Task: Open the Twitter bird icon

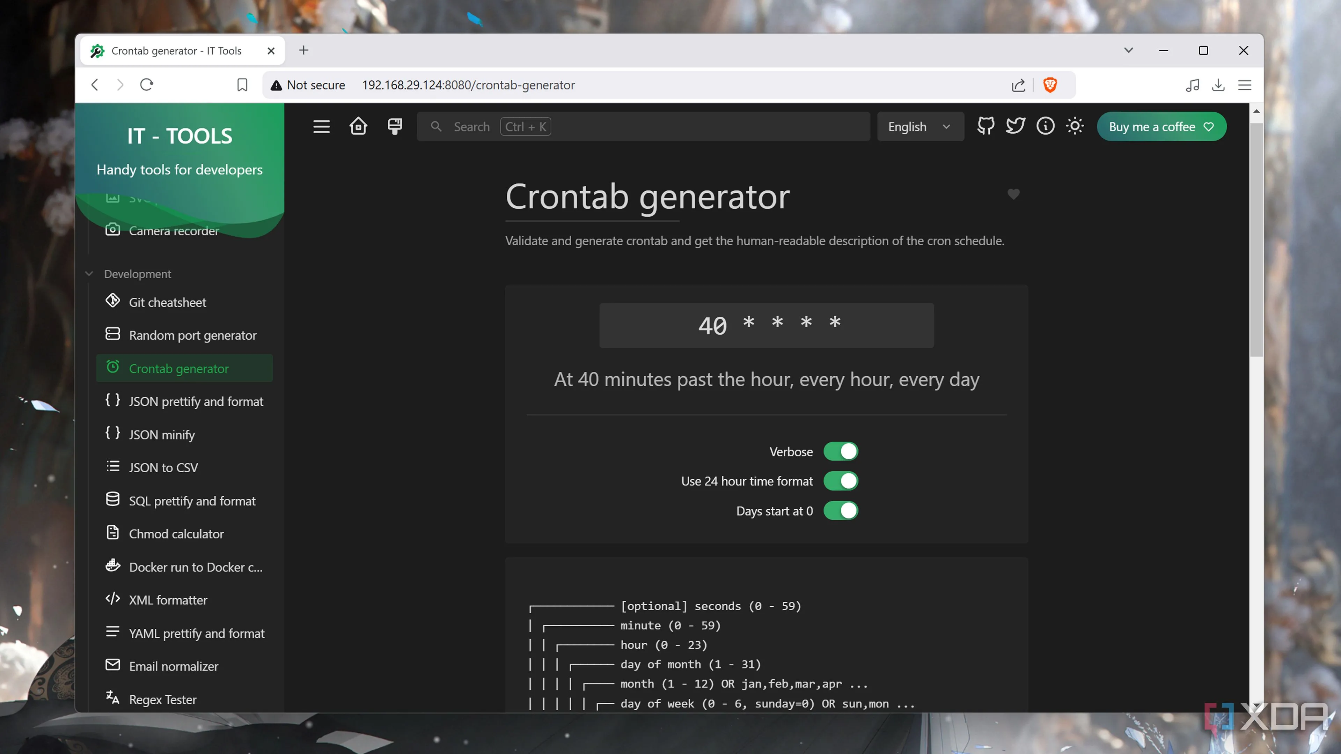Action: coord(1015,126)
